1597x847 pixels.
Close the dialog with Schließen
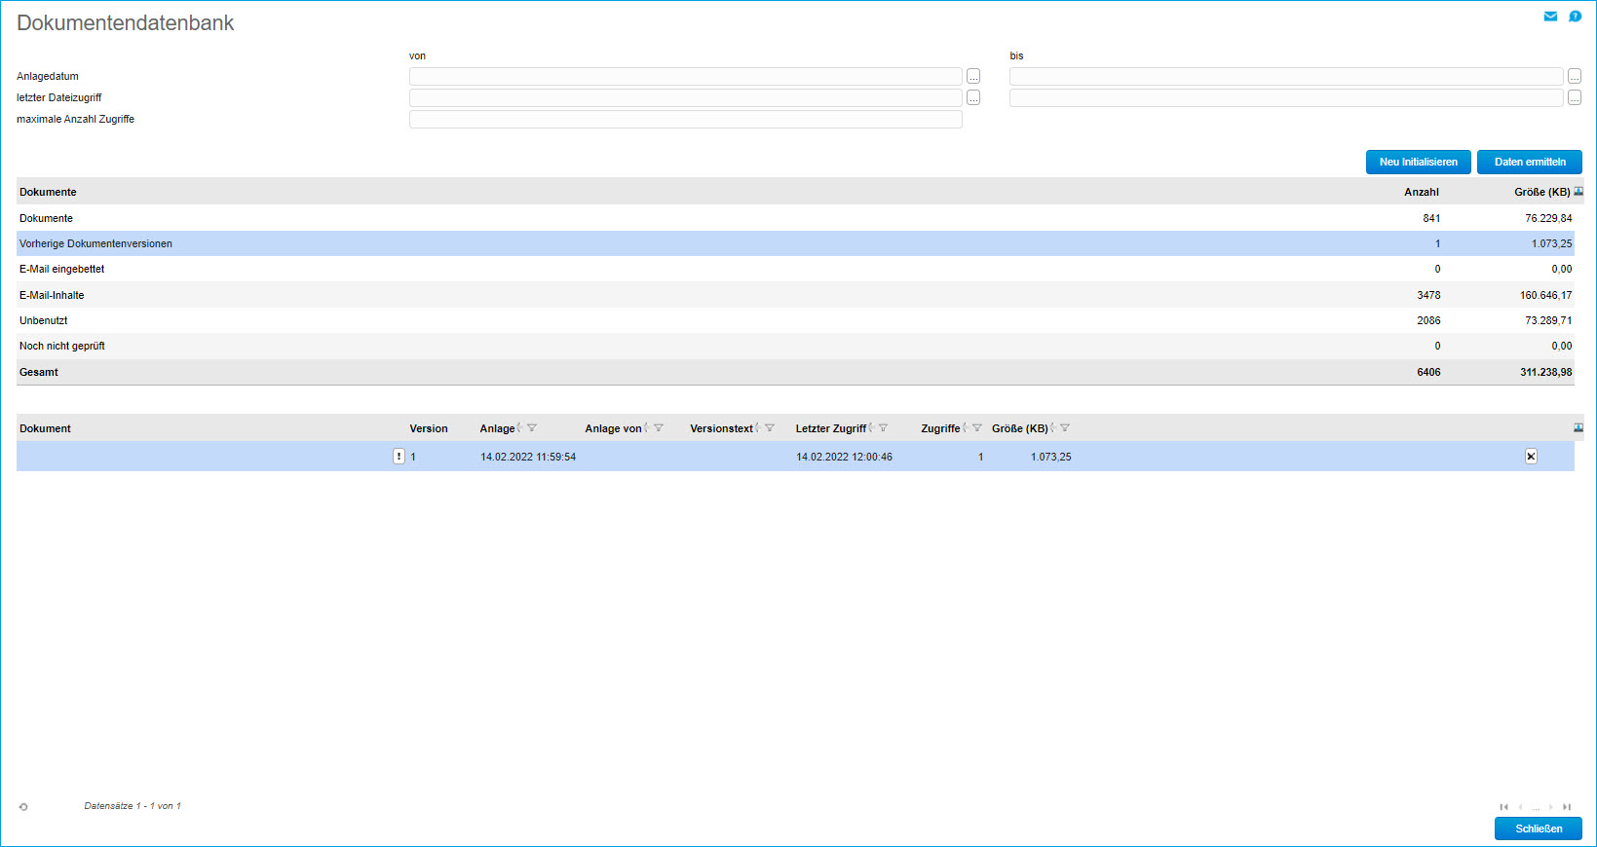tap(1538, 829)
